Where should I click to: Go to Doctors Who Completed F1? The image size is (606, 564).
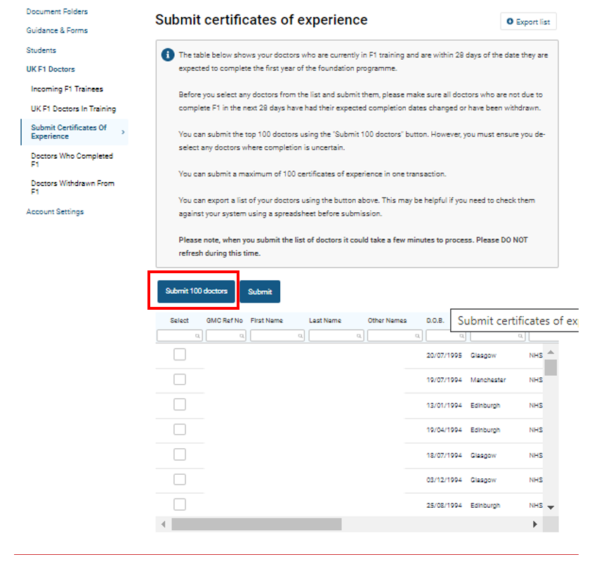(72, 160)
